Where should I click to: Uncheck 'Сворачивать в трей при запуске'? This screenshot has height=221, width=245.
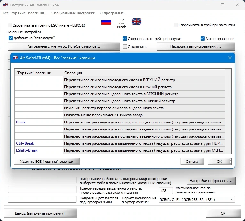[125, 38]
